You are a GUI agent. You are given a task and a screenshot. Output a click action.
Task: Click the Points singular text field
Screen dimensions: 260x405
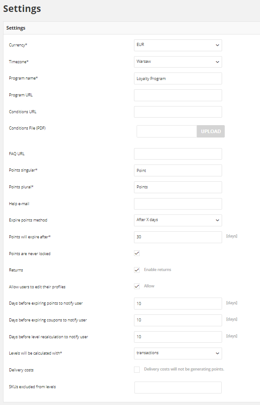point(178,171)
